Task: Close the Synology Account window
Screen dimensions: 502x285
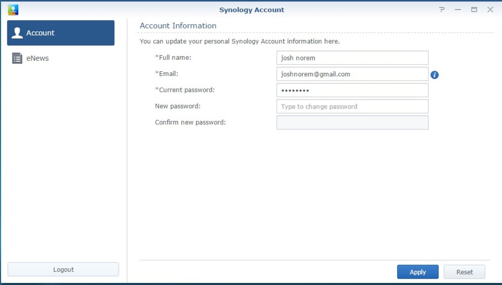Action: [490, 9]
